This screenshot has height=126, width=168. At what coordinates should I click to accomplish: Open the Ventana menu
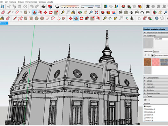coord(42,2)
